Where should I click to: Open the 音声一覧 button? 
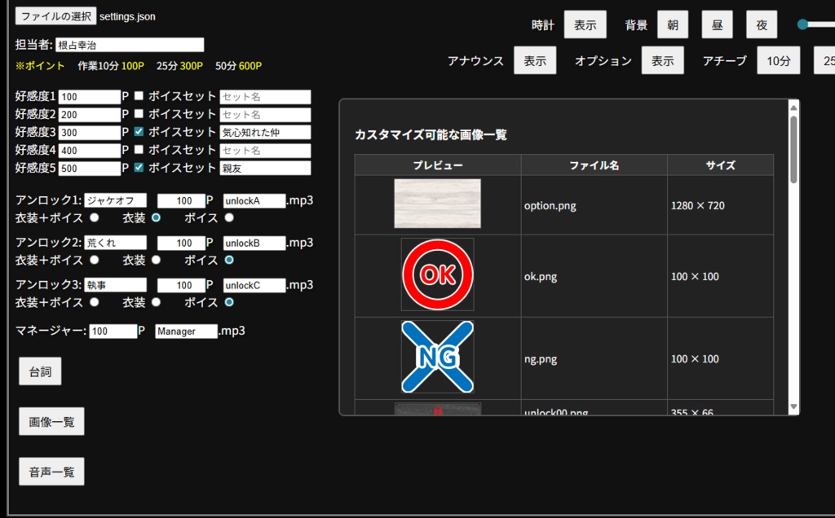tap(51, 472)
